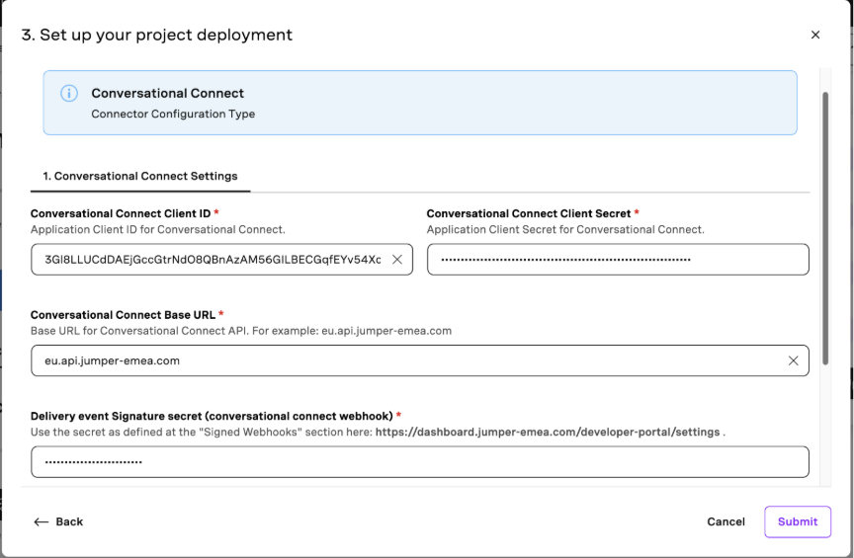The image size is (854, 558).
Task: Click the 'Connector Configuration Type' banner text
Action: coord(173,115)
